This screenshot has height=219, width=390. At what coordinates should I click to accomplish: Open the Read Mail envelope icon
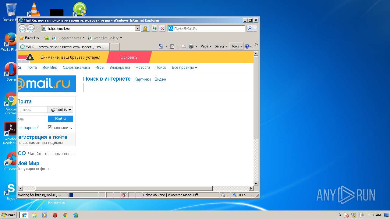[184, 46]
